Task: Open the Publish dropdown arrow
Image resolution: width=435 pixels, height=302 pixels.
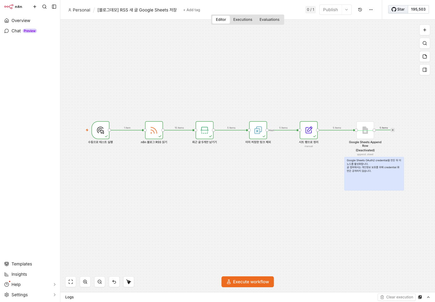Action: (x=346, y=10)
